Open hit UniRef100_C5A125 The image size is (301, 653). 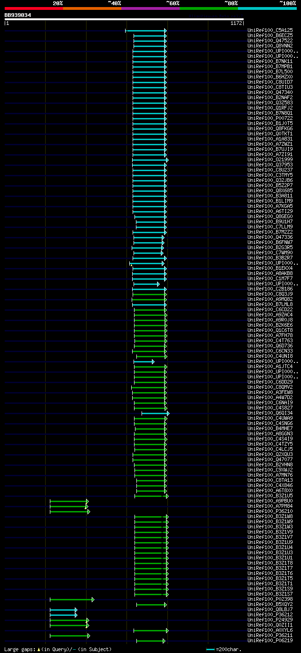270,30
